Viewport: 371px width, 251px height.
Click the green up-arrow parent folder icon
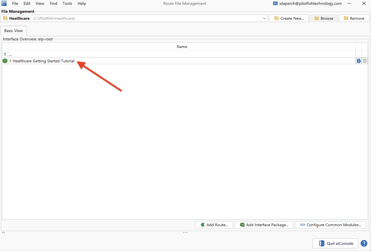[5, 54]
